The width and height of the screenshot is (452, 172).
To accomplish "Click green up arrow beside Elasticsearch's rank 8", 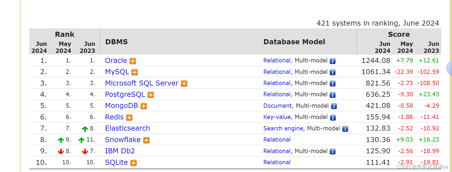I will 85,129.
